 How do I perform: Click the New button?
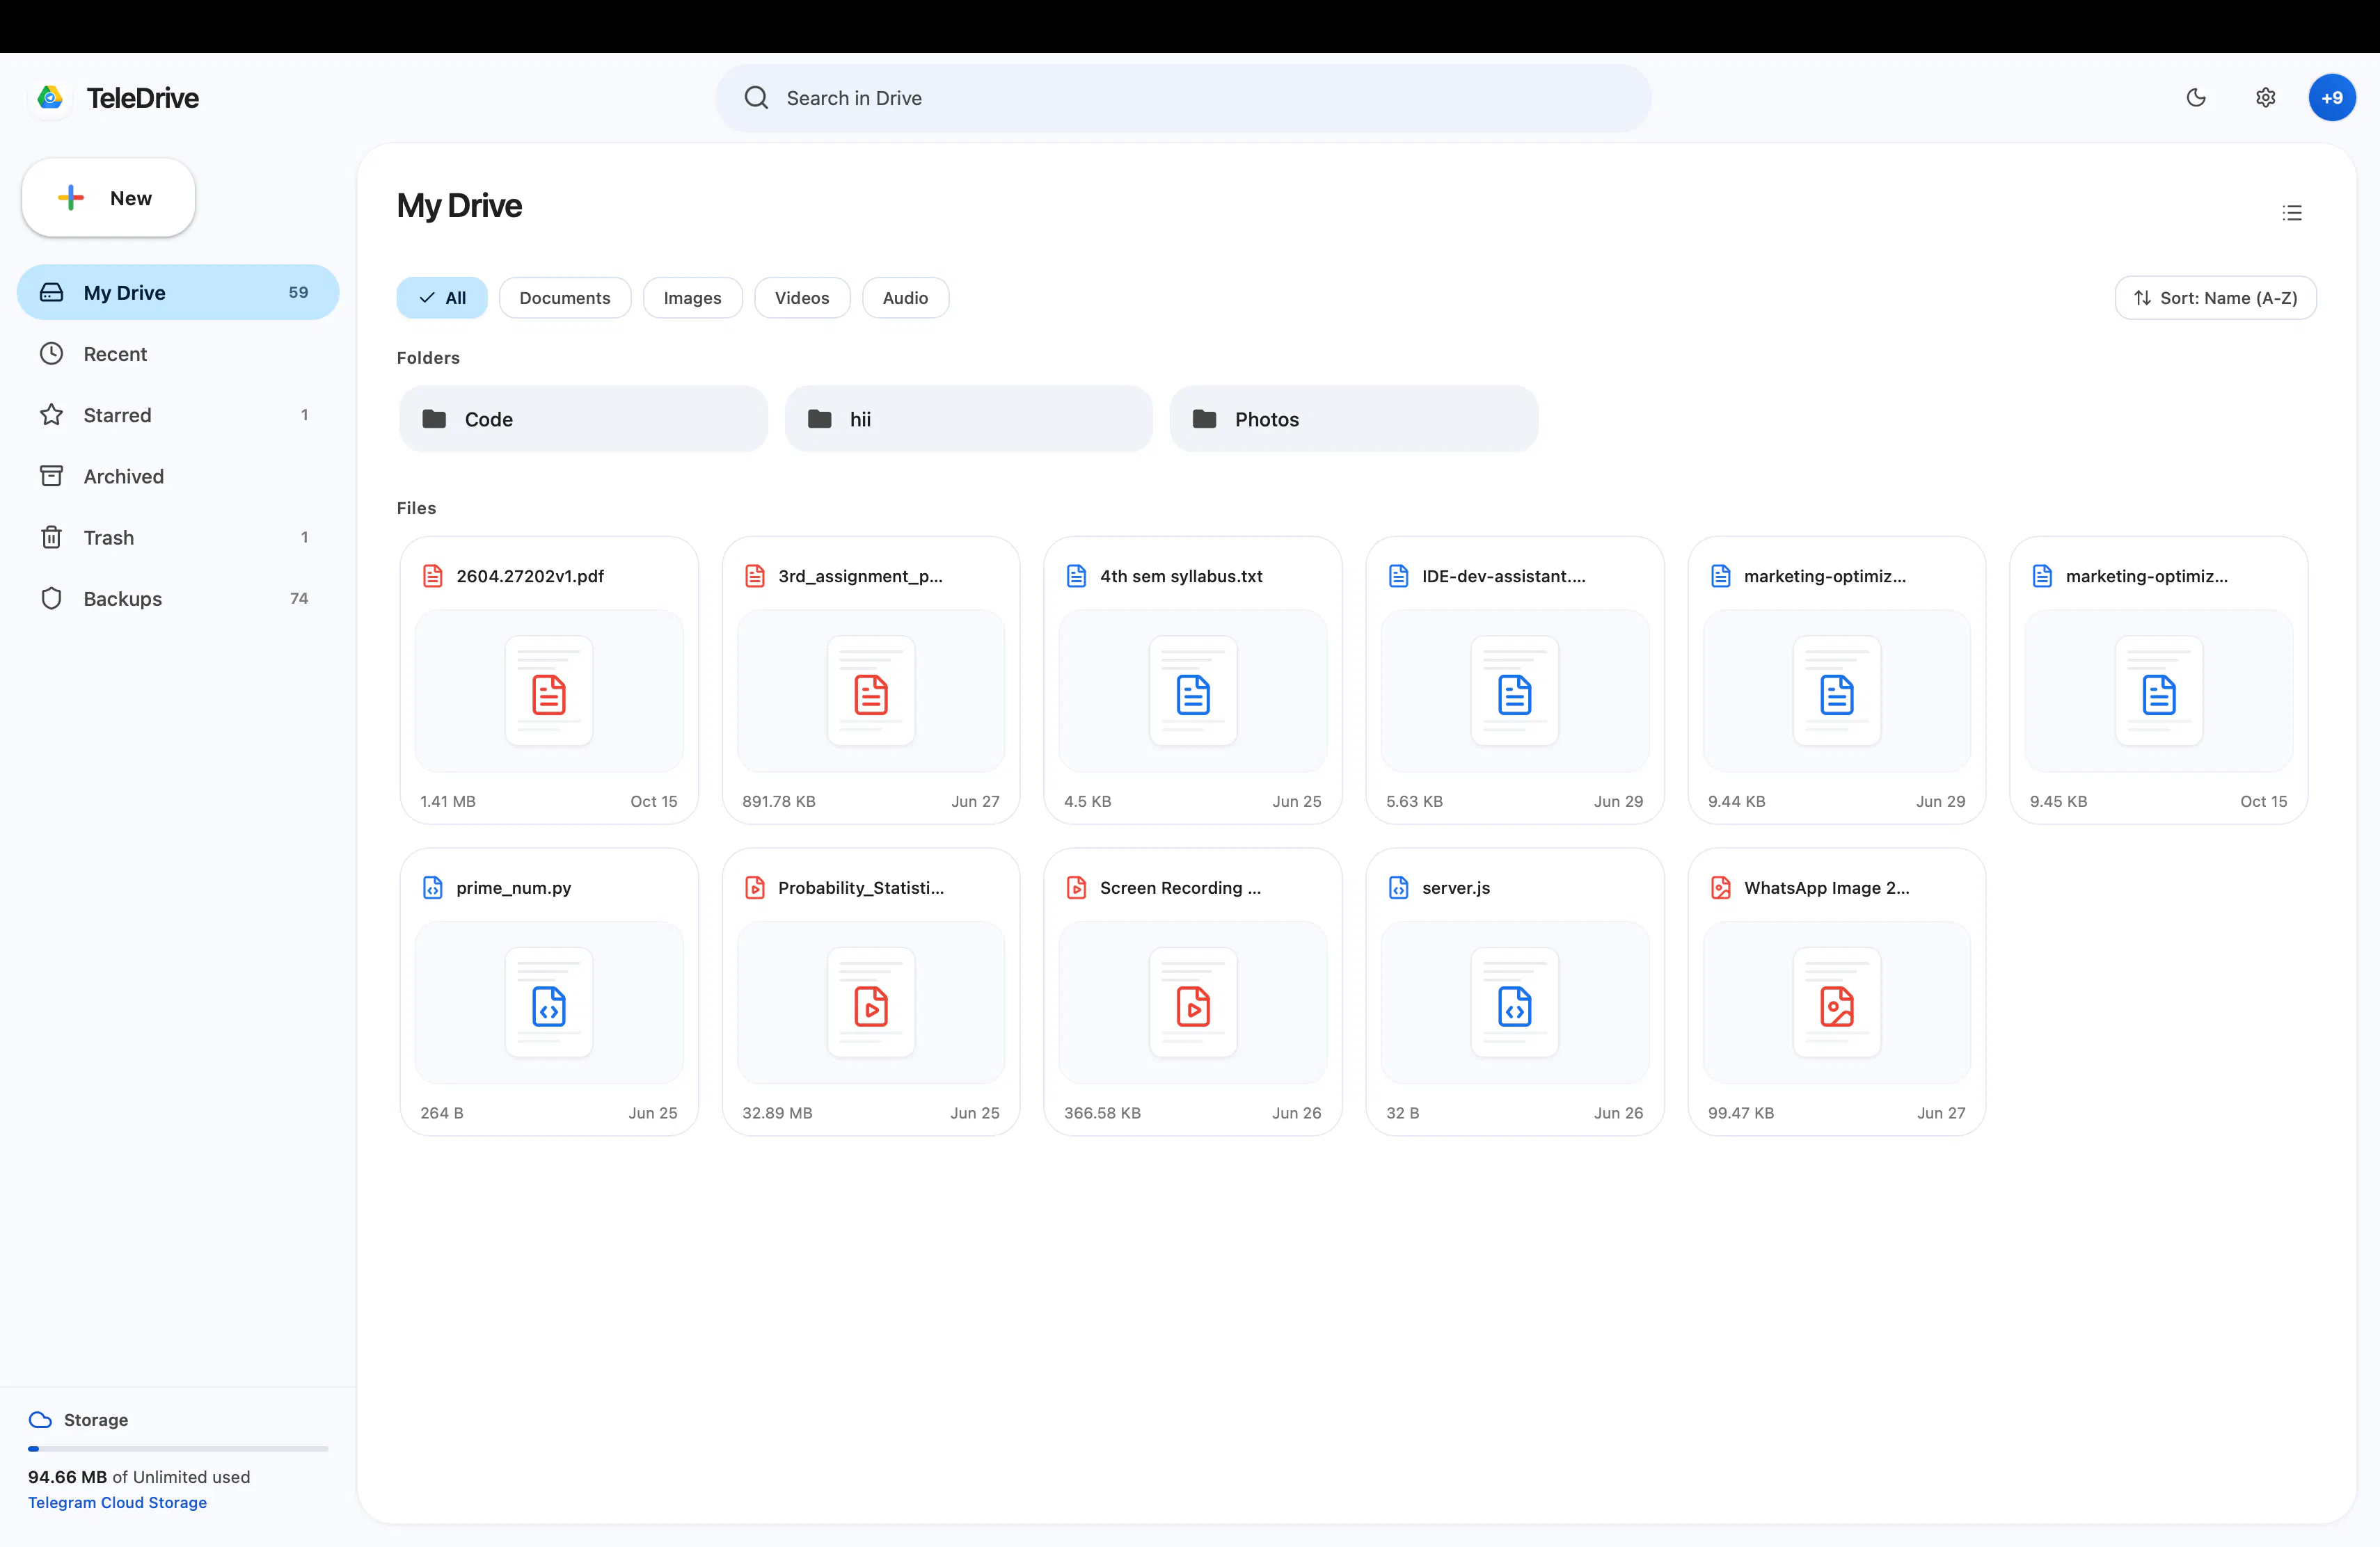(x=108, y=198)
